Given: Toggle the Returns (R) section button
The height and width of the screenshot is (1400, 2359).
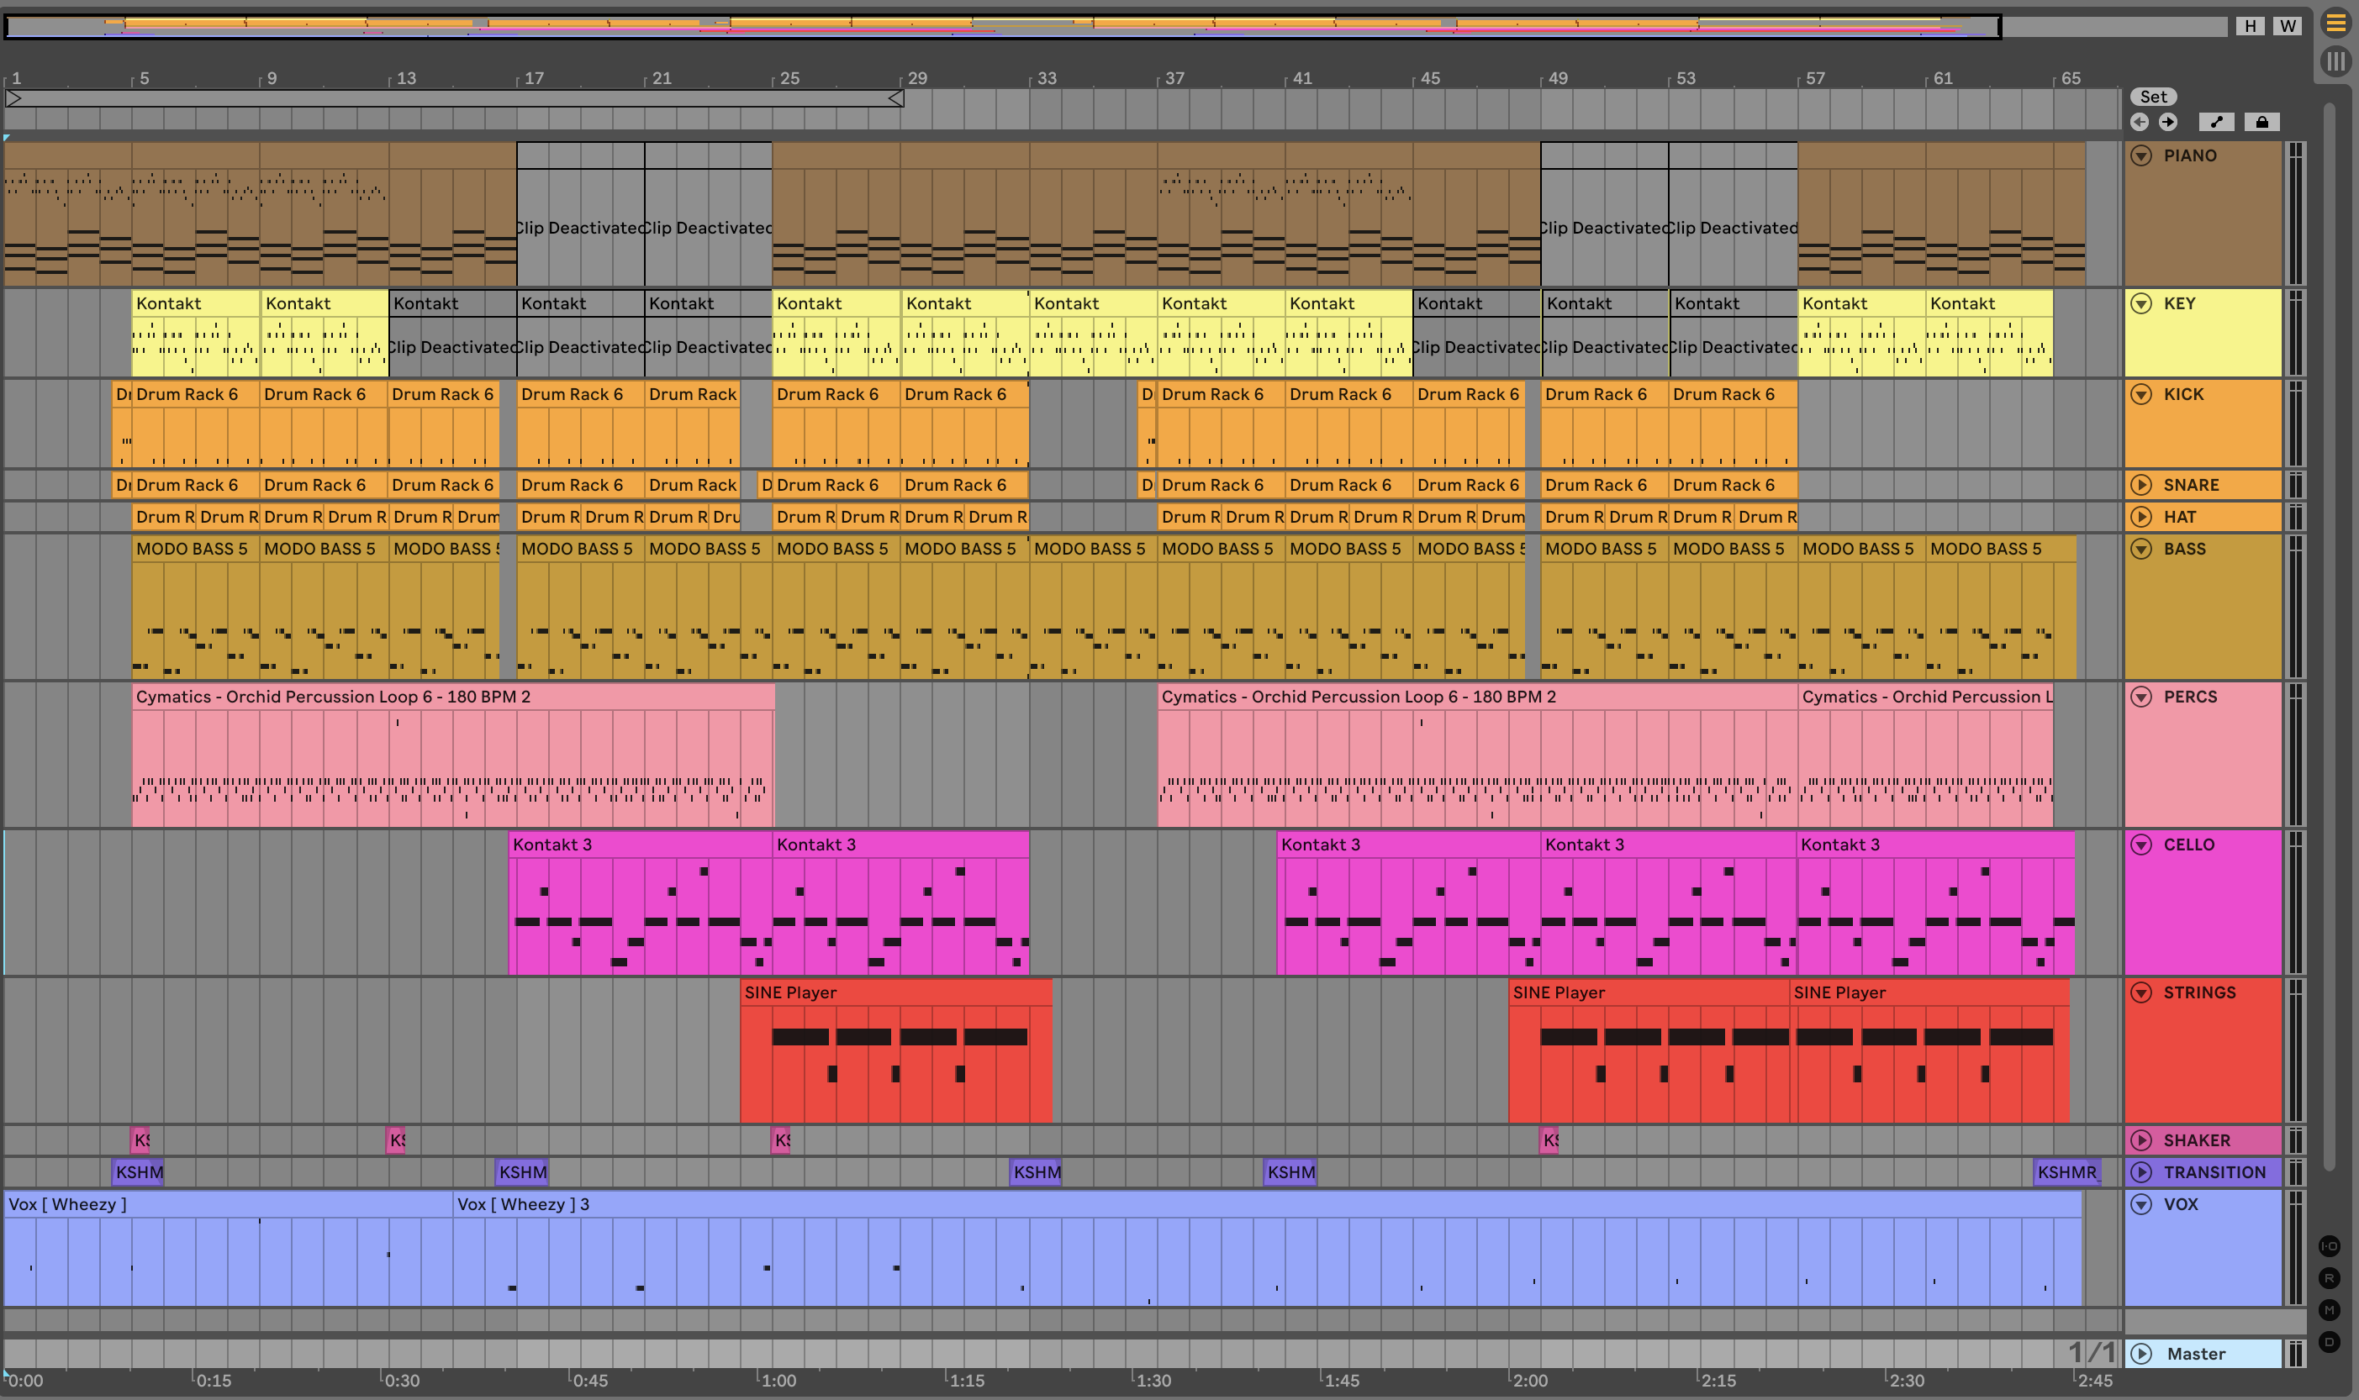Looking at the screenshot, I should point(2329,1278).
